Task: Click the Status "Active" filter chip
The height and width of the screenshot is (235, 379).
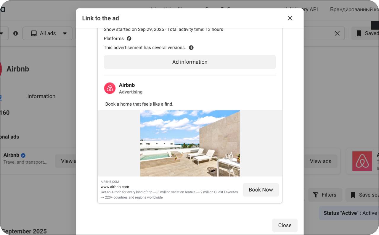Action: click(x=349, y=213)
